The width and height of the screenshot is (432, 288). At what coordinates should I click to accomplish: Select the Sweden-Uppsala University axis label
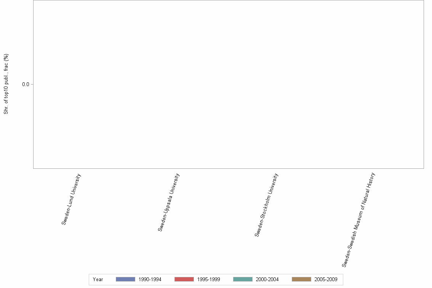click(x=169, y=201)
